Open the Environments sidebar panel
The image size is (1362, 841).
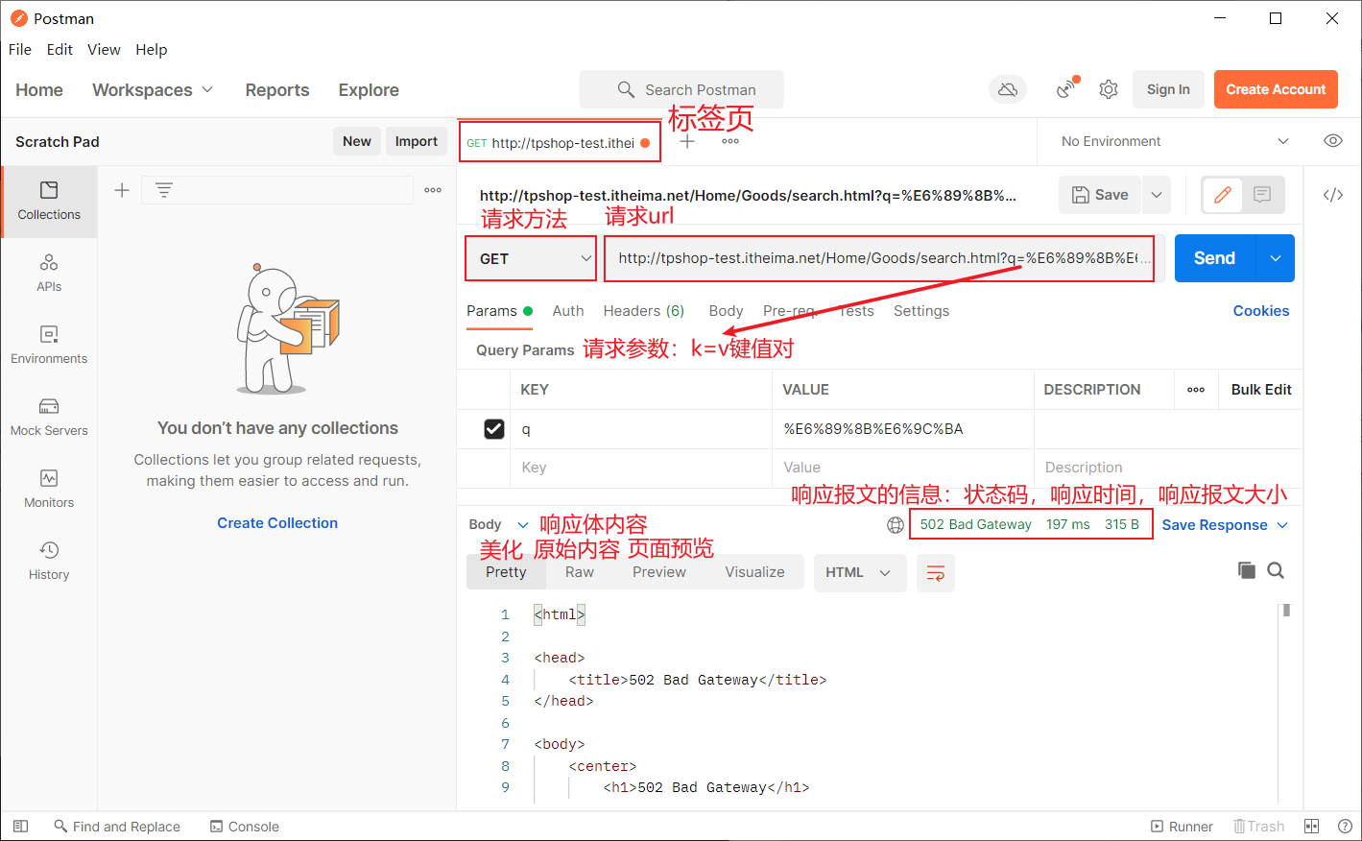[49, 345]
